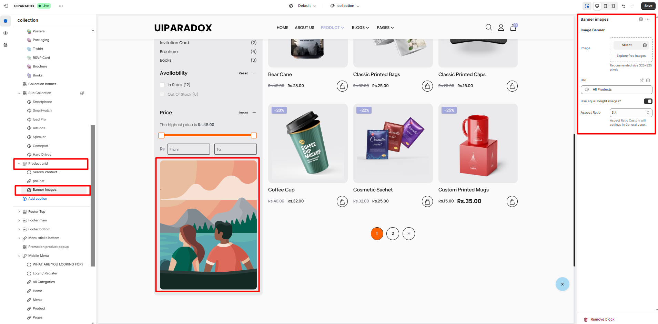The image size is (658, 324).
Task: Collapse the Mobile Menu section chevron
Action: [19, 256]
